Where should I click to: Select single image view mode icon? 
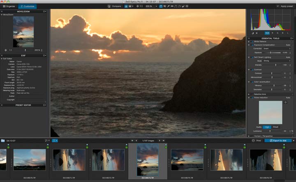[x=126, y=6]
